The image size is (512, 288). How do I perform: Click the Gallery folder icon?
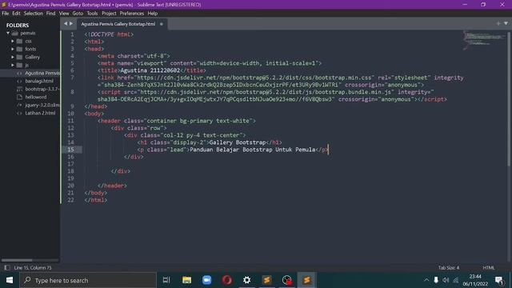pos(19,57)
